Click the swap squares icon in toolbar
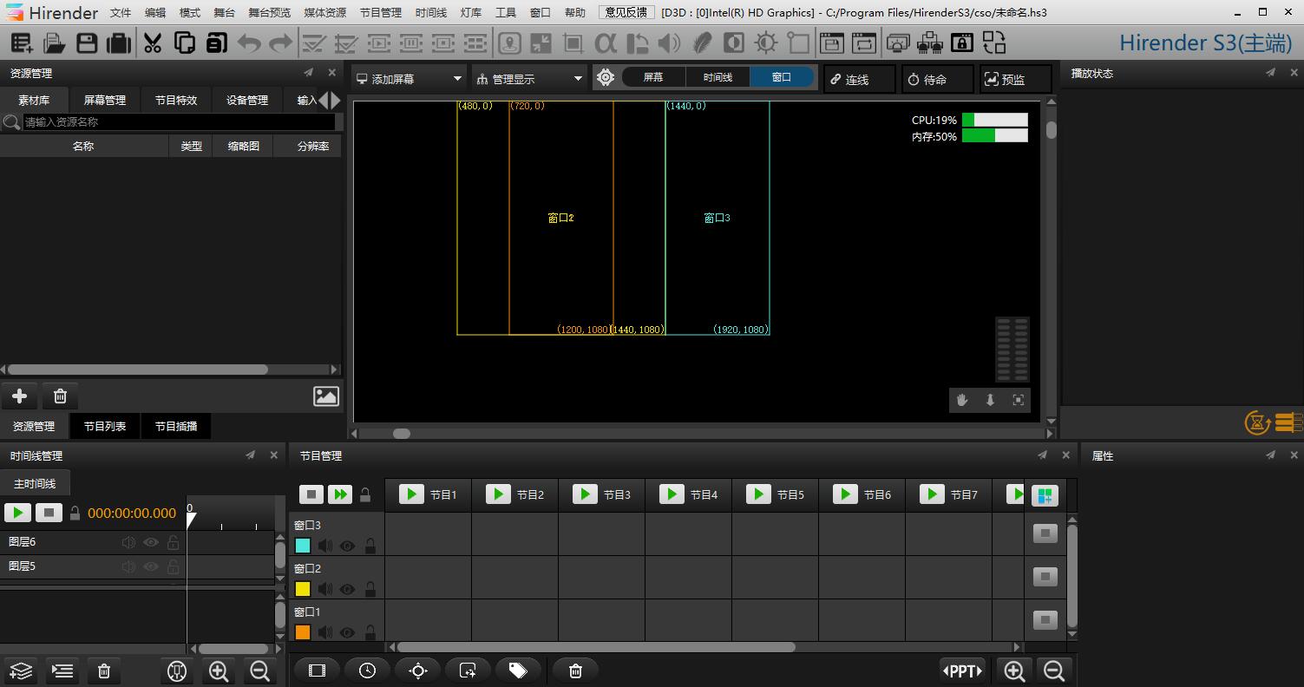The height and width of the screenshot is (687, 1304). pos(994,43)
